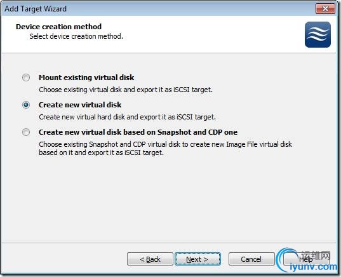Image resolution: width=341 pixels, height=277 pixels.
Task: Choose Snapshot and CDP based disk radio
Action: 26,132
